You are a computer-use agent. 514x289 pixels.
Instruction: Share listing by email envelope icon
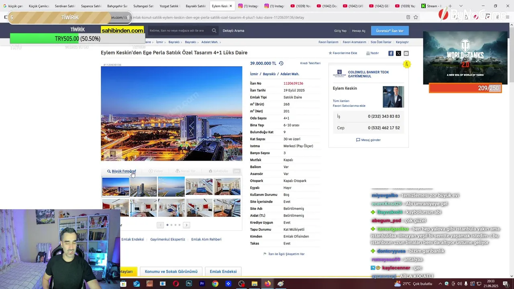[x=406, y=53]
